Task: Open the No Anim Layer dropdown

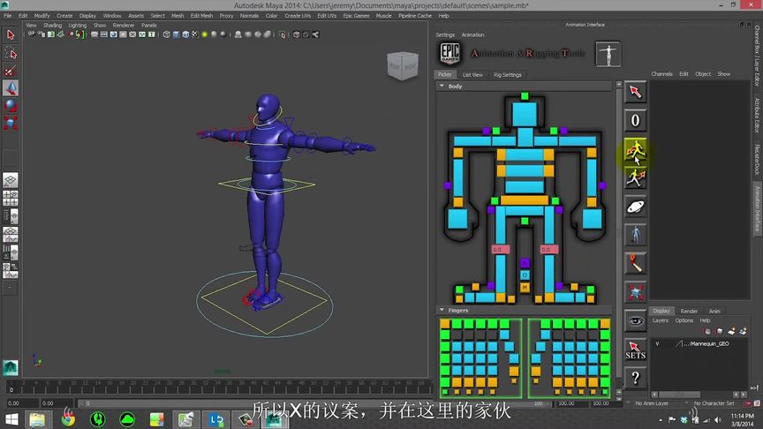Action: [x=652, y=403]
